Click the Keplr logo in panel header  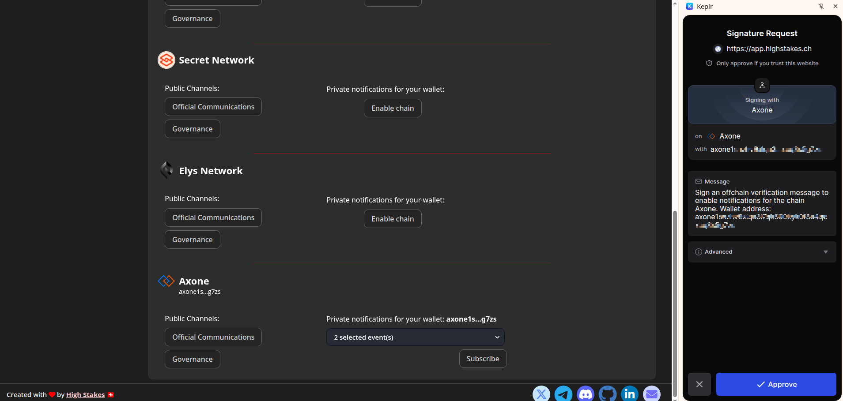[x=690, y=6]
